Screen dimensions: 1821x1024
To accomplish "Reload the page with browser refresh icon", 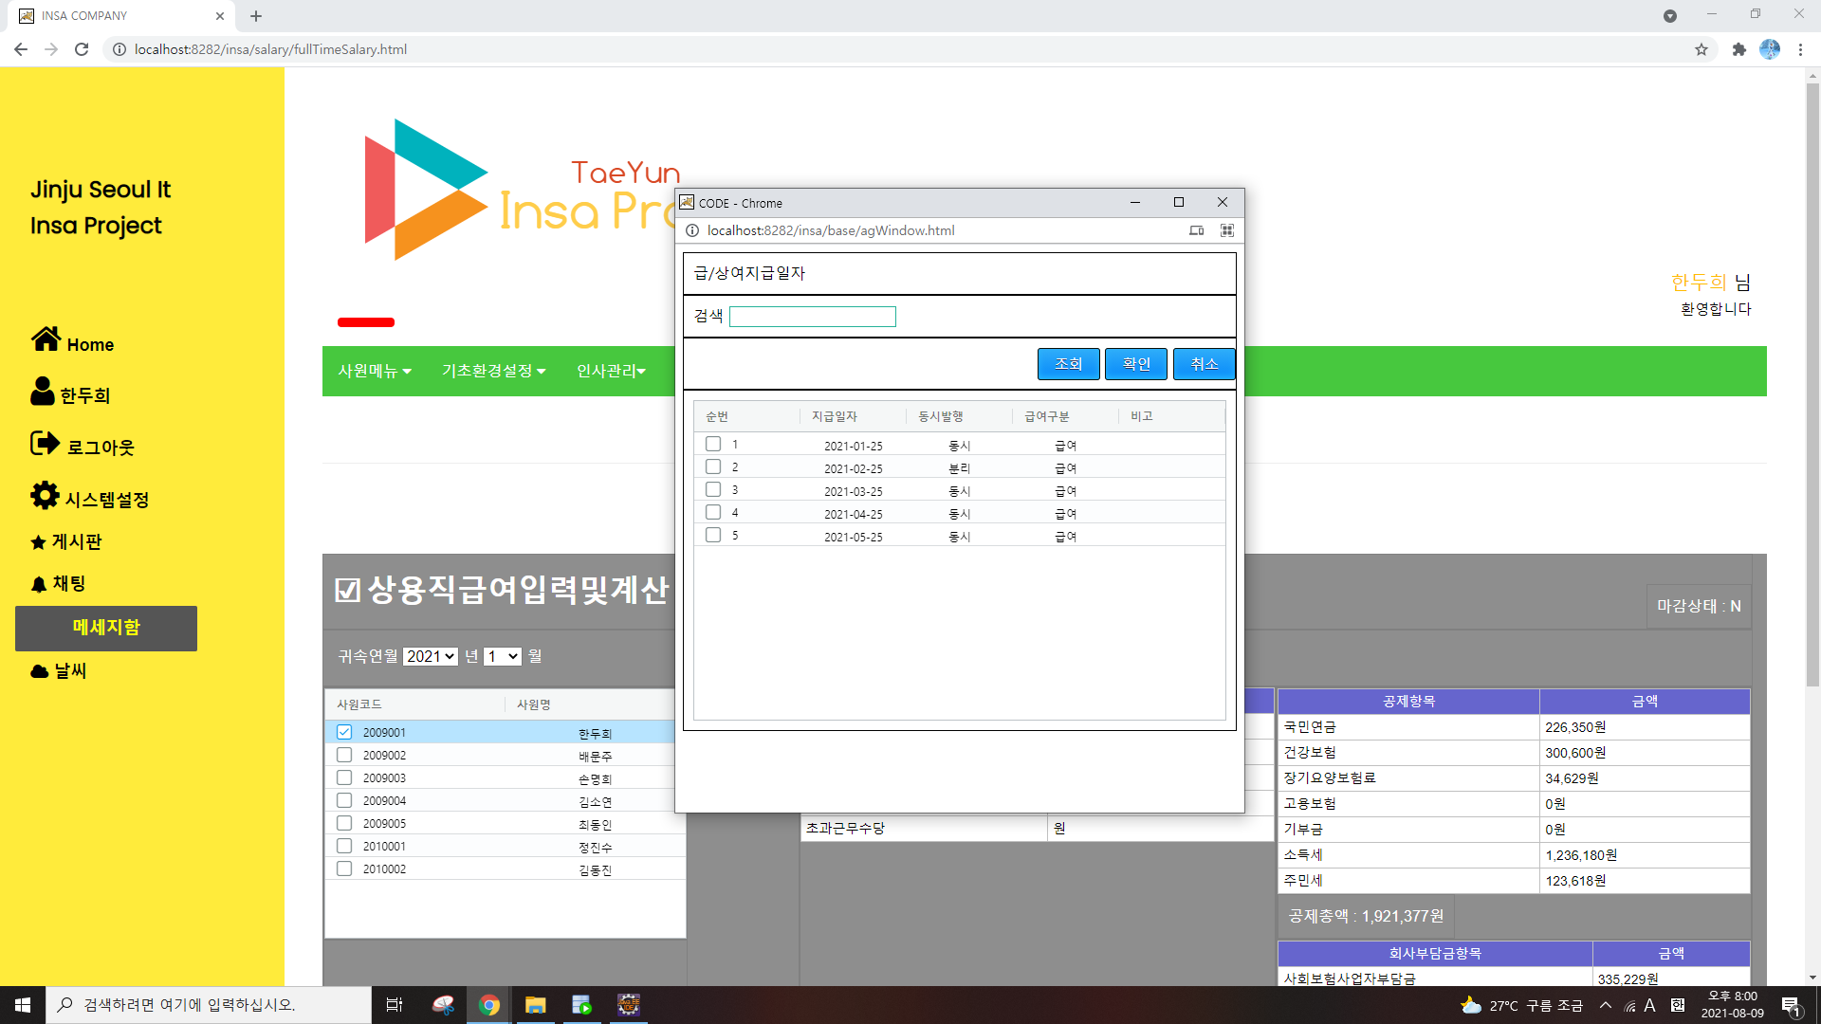I will click(82, 49).
